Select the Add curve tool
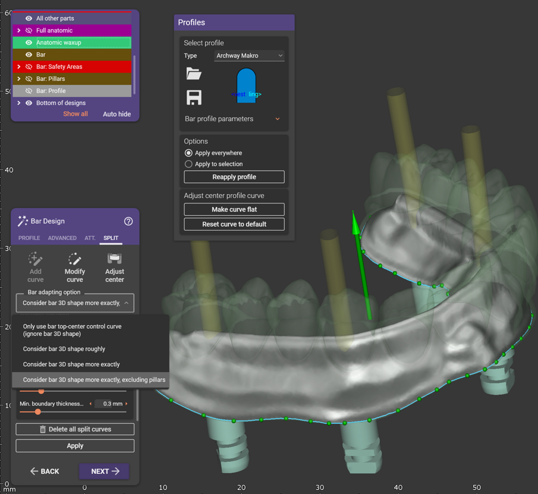Image resolution: width=538 pixels, height=494 pixels. pyautogui.click(x=35, y=266)
